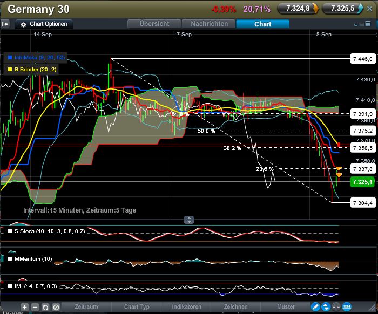Click the 7.304,4 price label
378x314 pixels.
click(362, 203)
